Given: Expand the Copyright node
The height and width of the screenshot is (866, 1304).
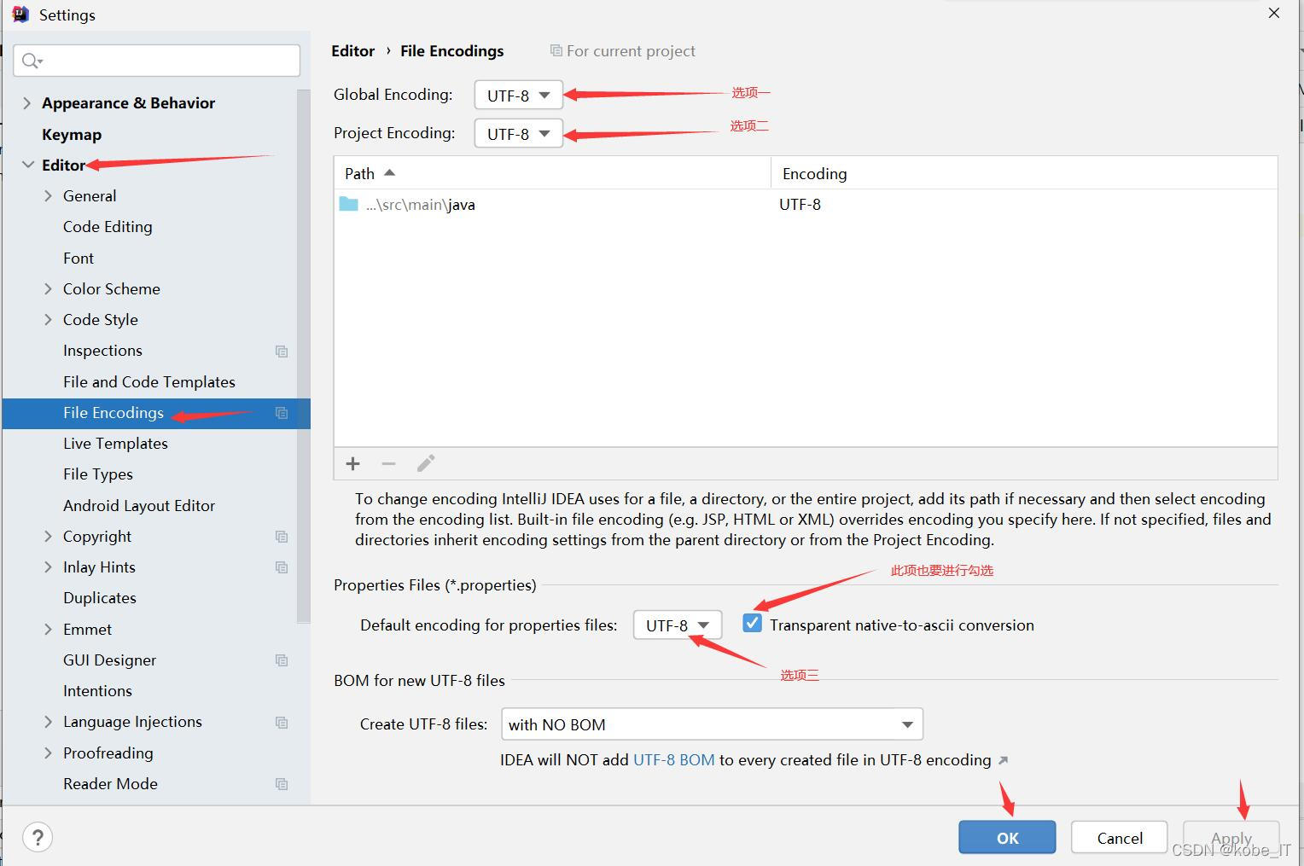Looking at the screenshot, I should [48, 536].
